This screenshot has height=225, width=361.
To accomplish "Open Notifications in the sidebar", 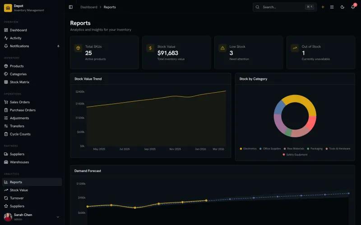I will point(32,46).
